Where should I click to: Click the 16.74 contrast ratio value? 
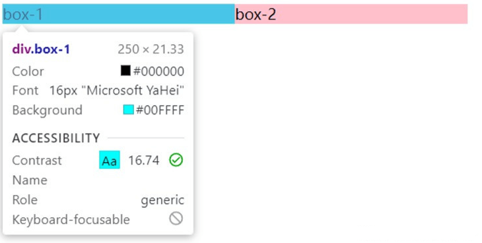point(144,160)
